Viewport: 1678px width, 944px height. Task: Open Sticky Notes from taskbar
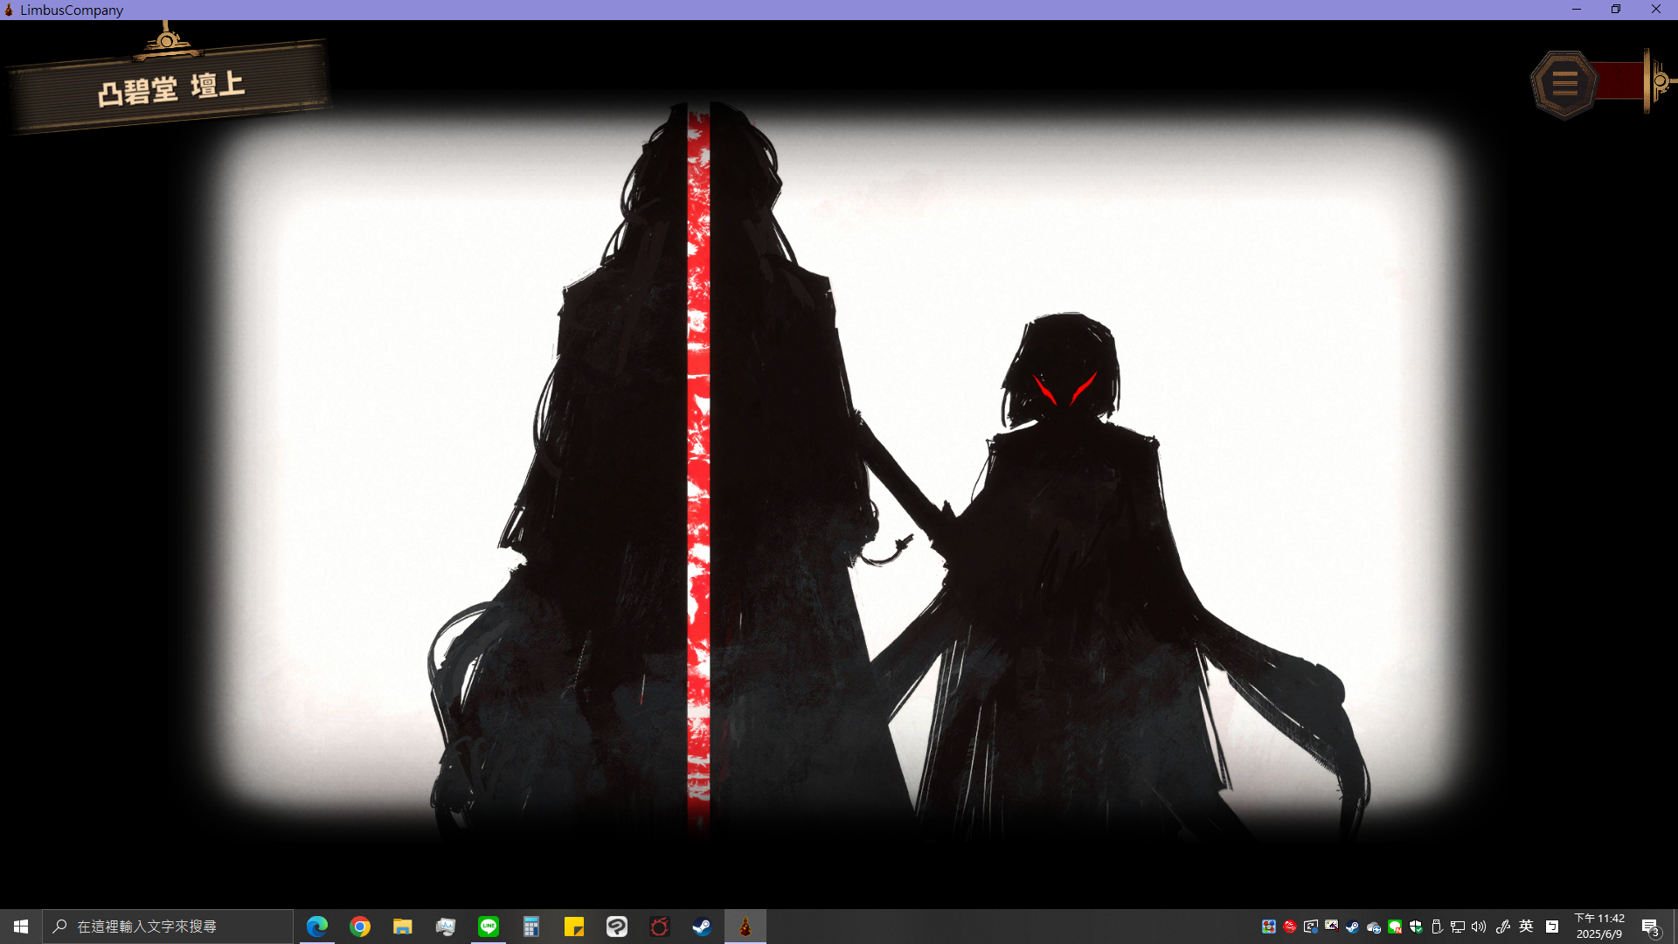pyautogui.click(x=574, y=927)
